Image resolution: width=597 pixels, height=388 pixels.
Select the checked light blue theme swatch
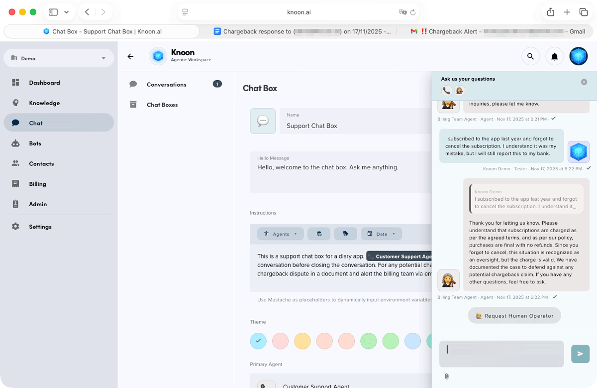point(258,341)
